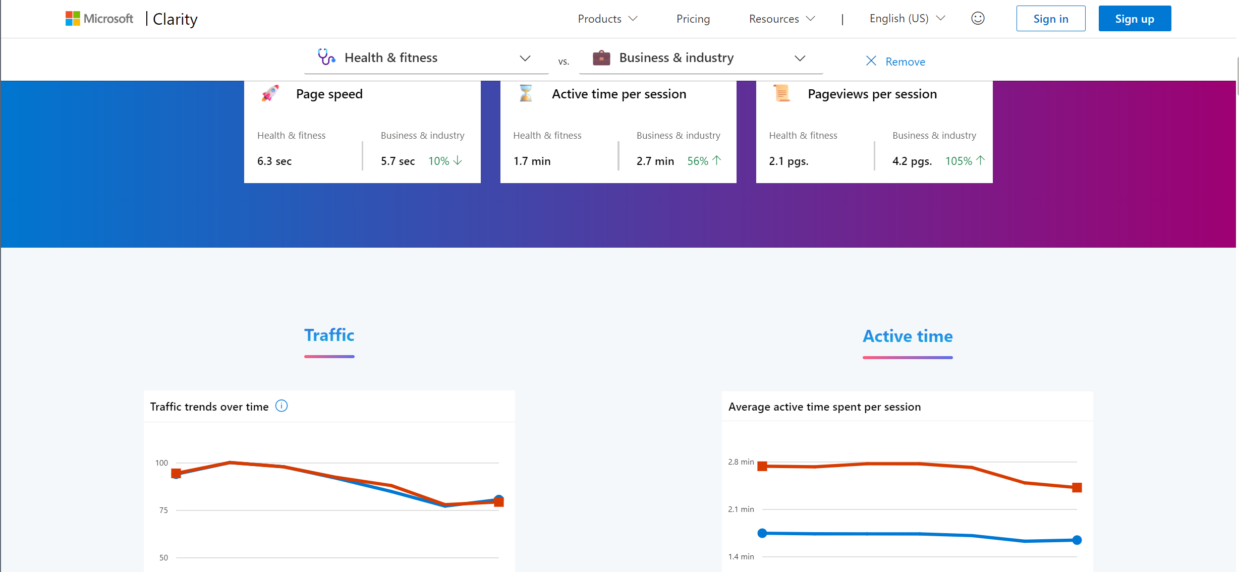Image resolution: width=1239 pixels, height=572 pixels.
Task: Click the Clarity wordmark in the header
Action: tap(175, 19)
